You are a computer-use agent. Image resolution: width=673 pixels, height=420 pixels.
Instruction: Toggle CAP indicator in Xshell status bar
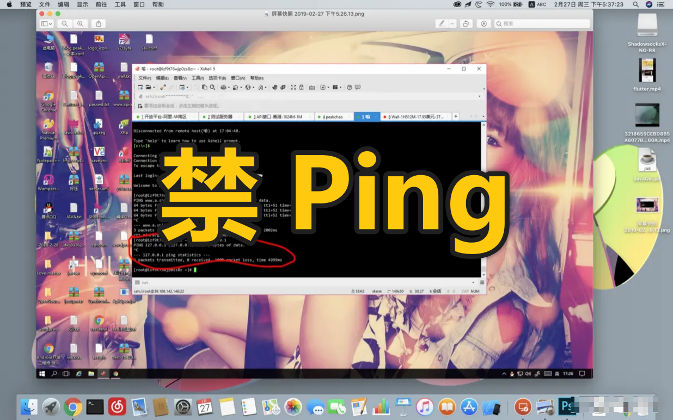[464, 291]
